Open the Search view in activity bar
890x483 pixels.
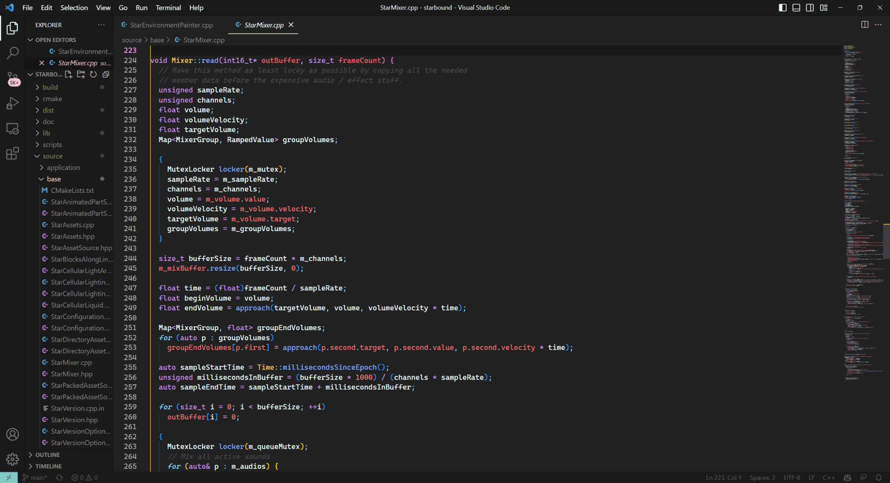coord(13,53)
